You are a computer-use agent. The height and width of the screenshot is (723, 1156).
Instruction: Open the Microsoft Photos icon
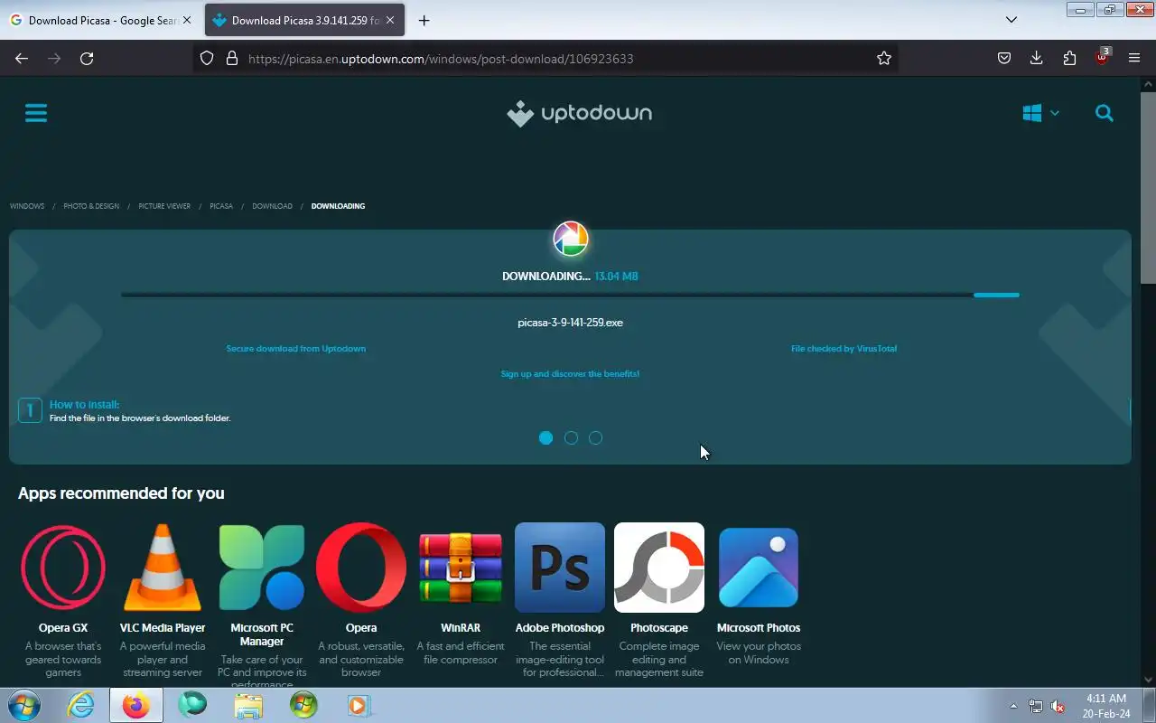pyautogui.click(x=759, y=568)
